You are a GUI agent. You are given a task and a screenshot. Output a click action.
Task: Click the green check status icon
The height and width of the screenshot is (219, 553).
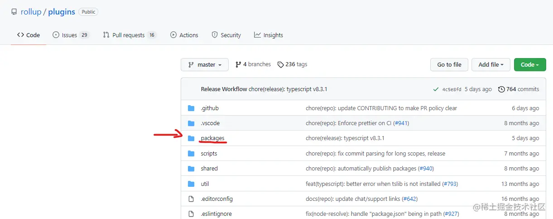pyautogui.click(x=436, y=89)
